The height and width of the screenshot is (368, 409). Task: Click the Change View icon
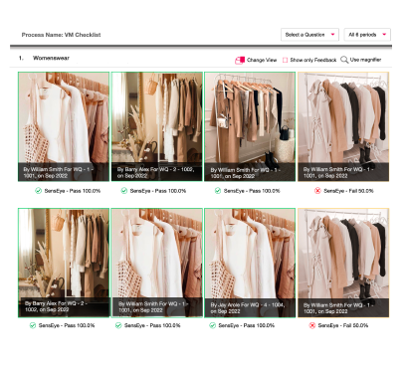[x=240, y=60]
